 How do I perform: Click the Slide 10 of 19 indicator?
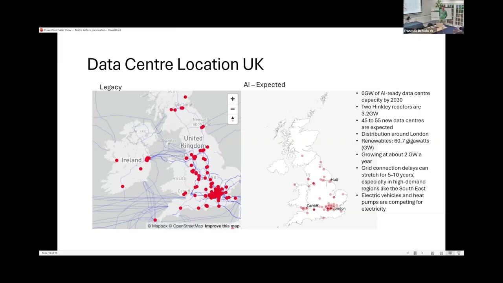pyautogui.click(x=49, y=253)
